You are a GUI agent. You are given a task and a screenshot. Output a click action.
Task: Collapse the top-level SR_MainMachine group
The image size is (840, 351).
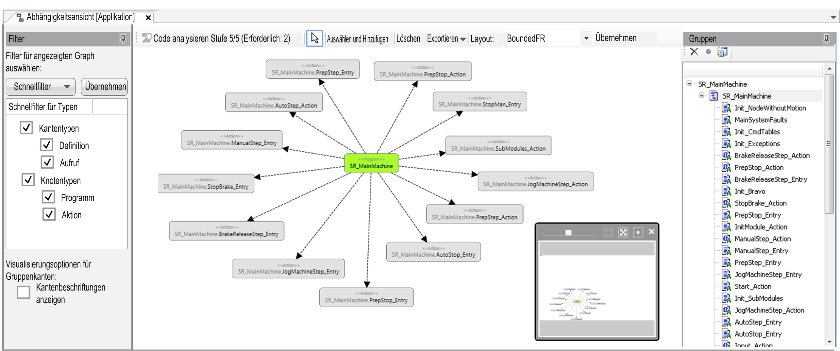pyautogui.click(x=689, y=84)
